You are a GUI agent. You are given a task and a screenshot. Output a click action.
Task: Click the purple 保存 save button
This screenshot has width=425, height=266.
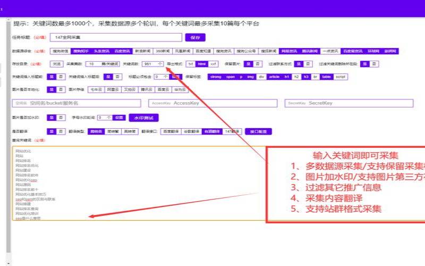[x=195, y=37]
